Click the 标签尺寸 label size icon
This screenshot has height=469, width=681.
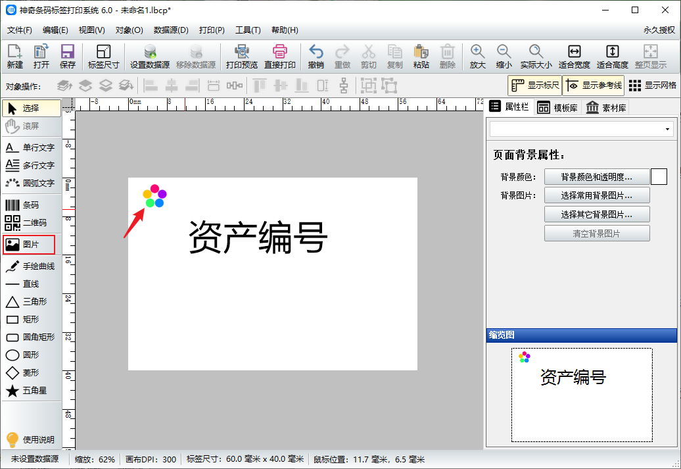point(103,57)
